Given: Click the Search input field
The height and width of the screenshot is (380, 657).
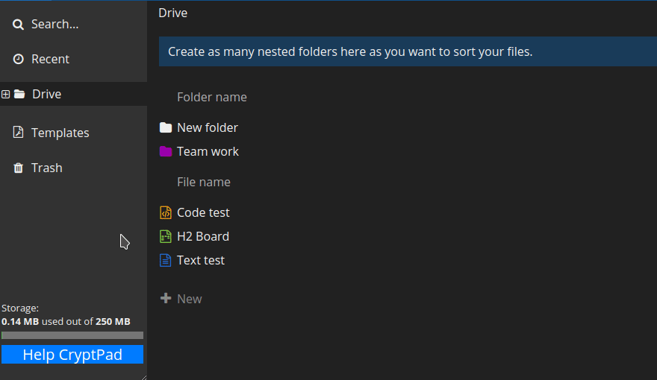Looking at the screenshot, I should pos(55,25).
